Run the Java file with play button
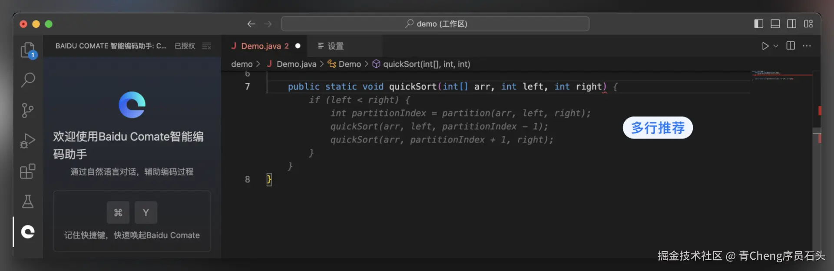Screen dimensions: 834x271 (765, 46)
